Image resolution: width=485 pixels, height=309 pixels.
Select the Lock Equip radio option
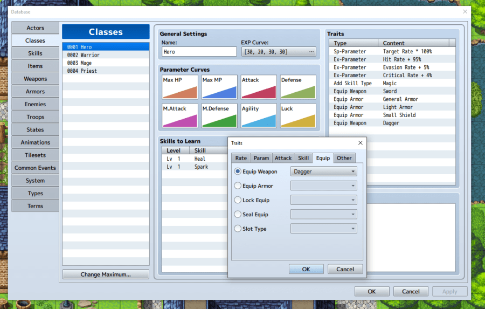[238, 200]
